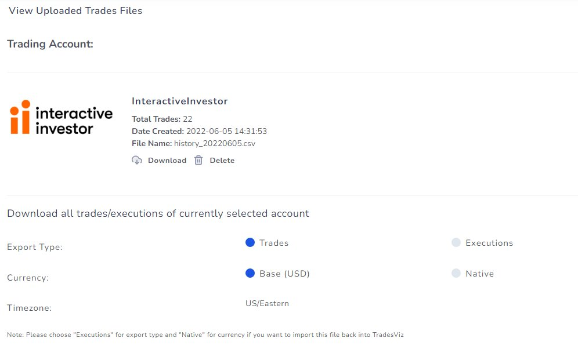Click the View Uploaded Trades Files heading
The width and height of the screenshot is (578, 356).
75,10
